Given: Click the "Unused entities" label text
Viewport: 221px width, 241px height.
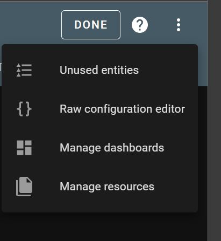Looking at the screenshot, I should [x=99, y=70].
